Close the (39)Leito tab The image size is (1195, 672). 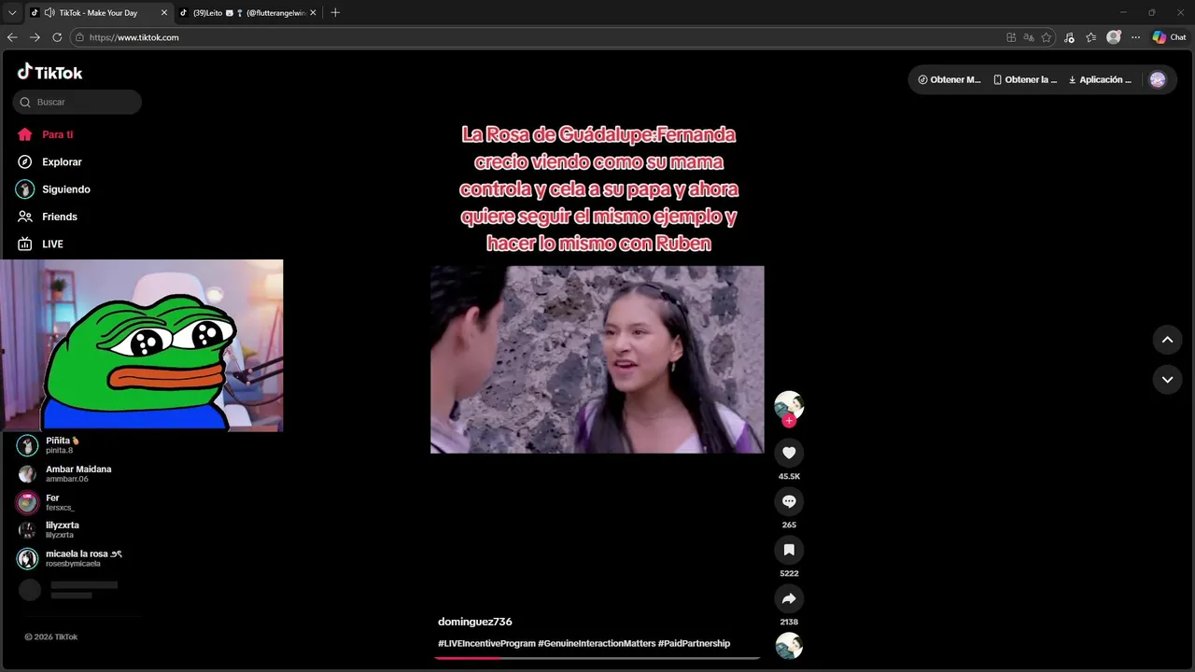point(313,12)
